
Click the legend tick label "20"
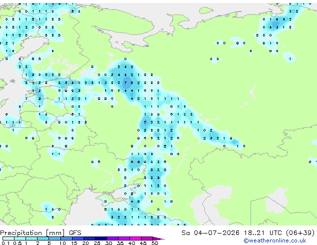[85, 243]
